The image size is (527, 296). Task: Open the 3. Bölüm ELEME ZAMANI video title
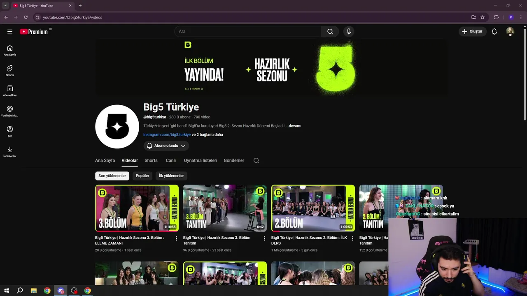(130, 240)
